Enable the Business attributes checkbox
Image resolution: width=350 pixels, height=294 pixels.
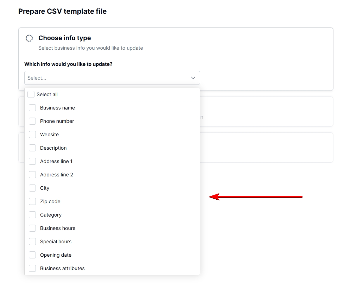(x=32, y=268)
